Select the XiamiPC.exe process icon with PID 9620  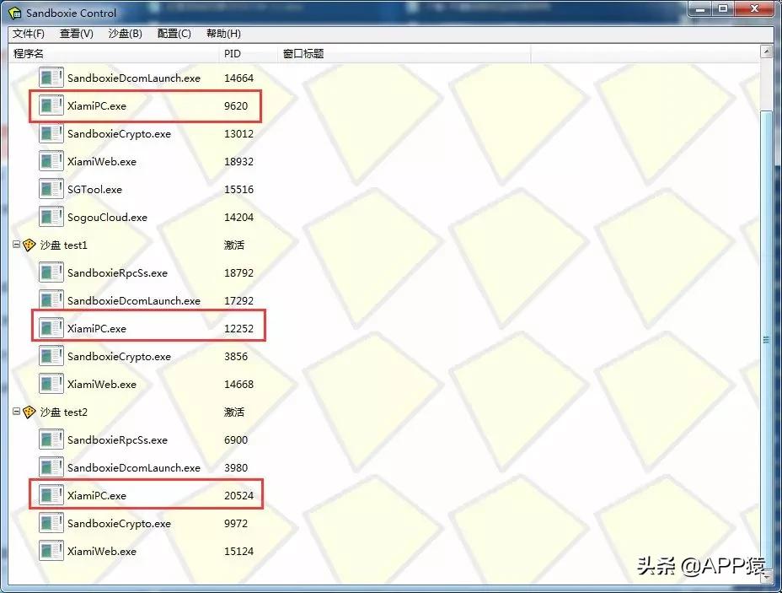pyautogui.click(x=51, y=105)
